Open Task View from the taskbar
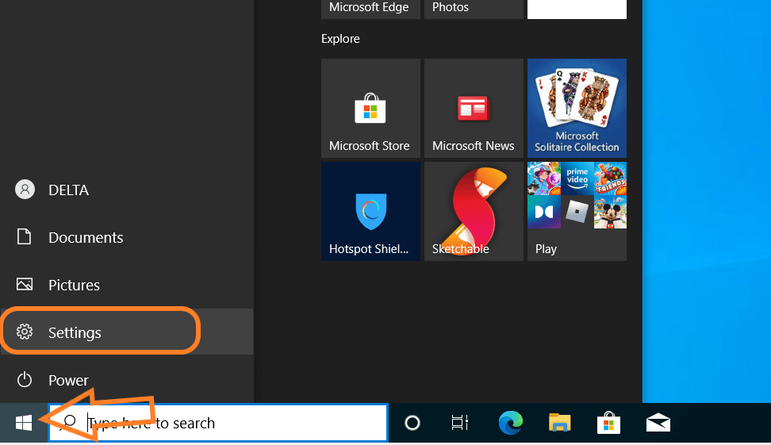The width and height of the screenshot is (771, 445). [460, 424]
